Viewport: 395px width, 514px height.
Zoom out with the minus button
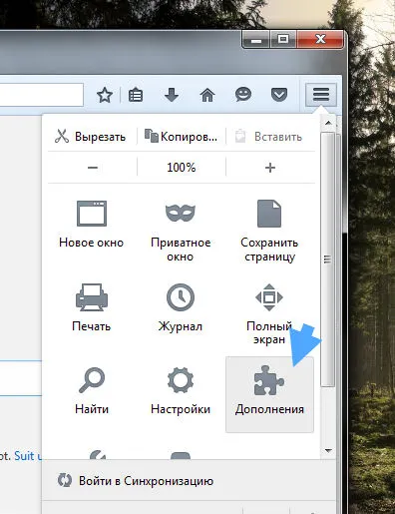(93, 167)
